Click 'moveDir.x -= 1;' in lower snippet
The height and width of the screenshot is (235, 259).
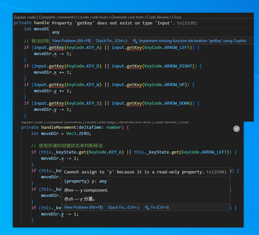pyautogui.click(x=60, y=158)
